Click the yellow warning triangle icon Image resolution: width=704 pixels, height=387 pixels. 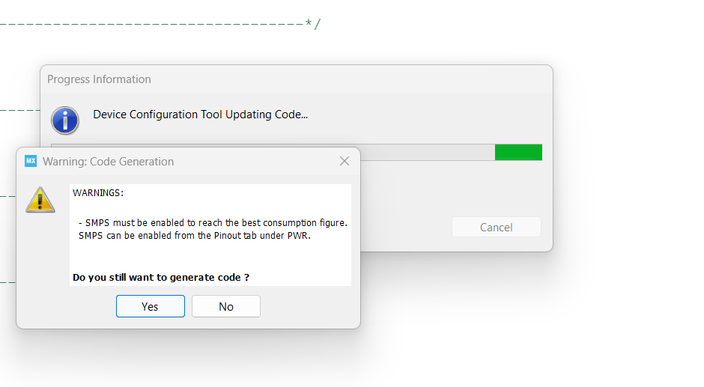[x=40, y=200]
